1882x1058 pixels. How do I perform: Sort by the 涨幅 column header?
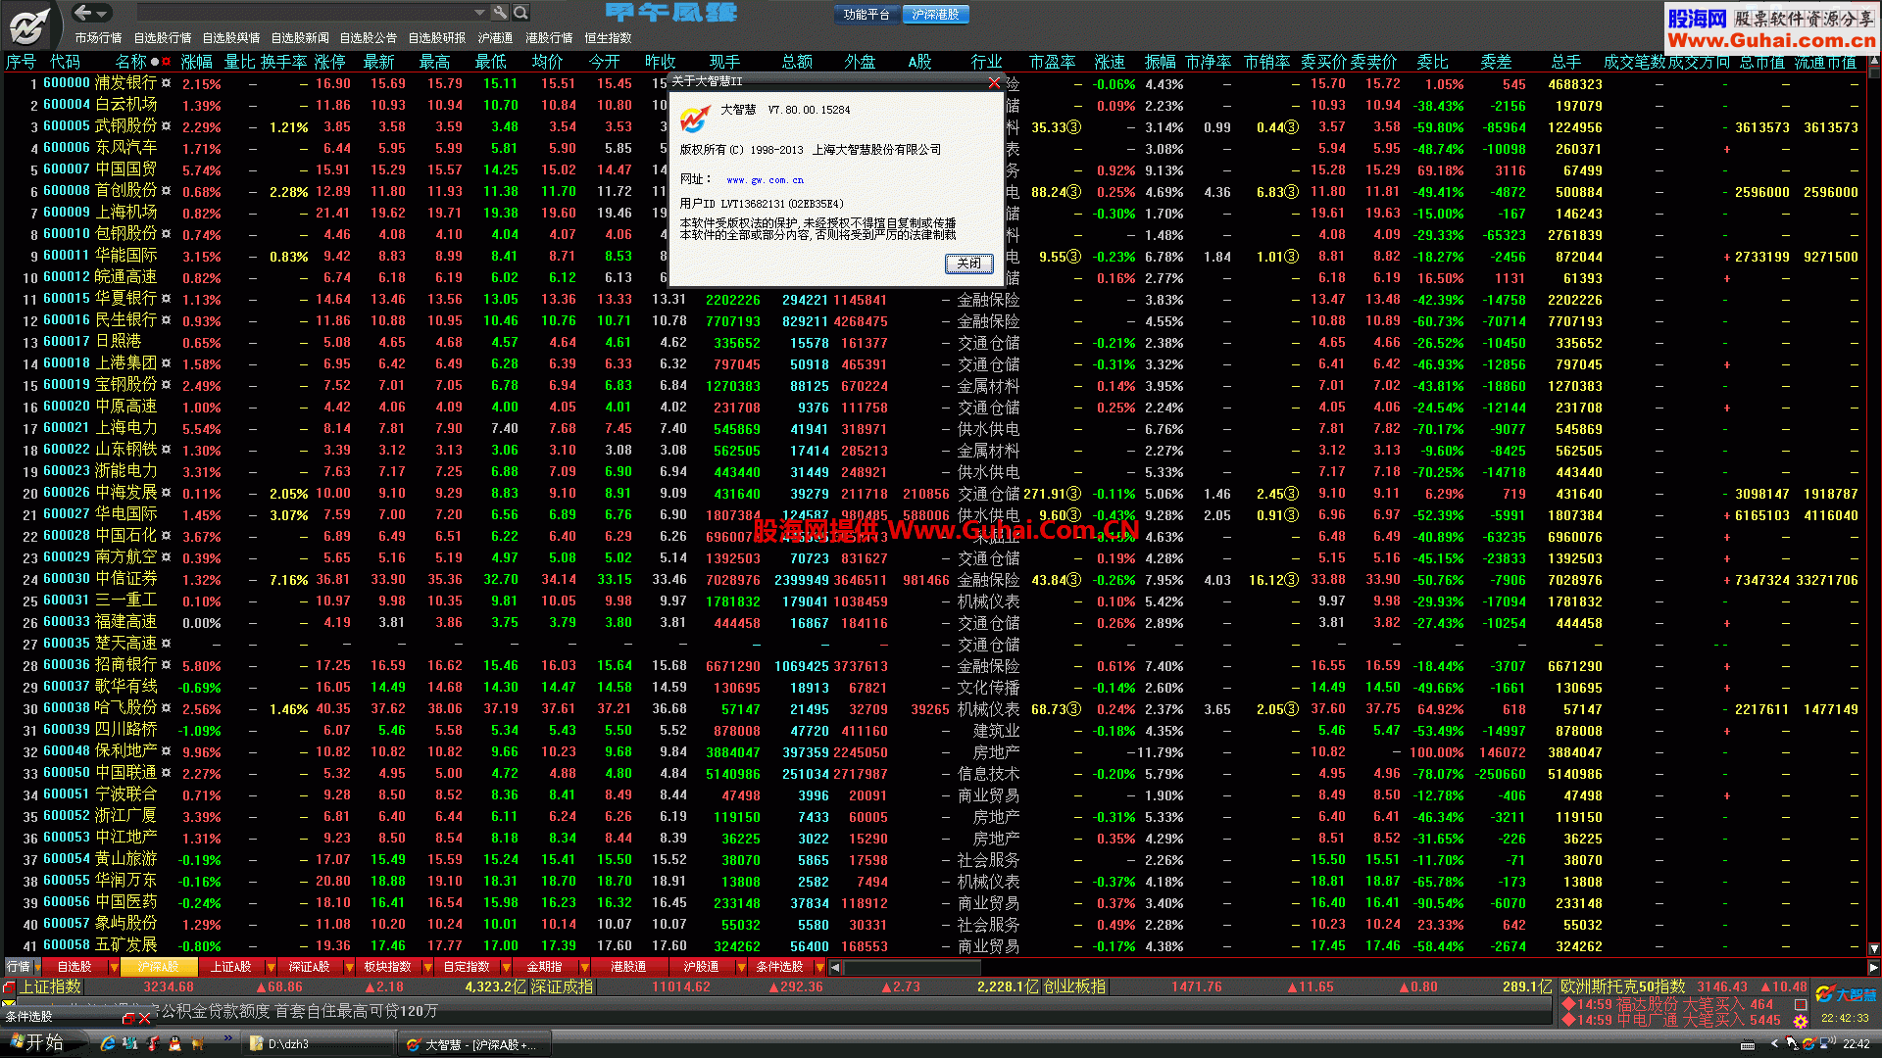(196, 62)
